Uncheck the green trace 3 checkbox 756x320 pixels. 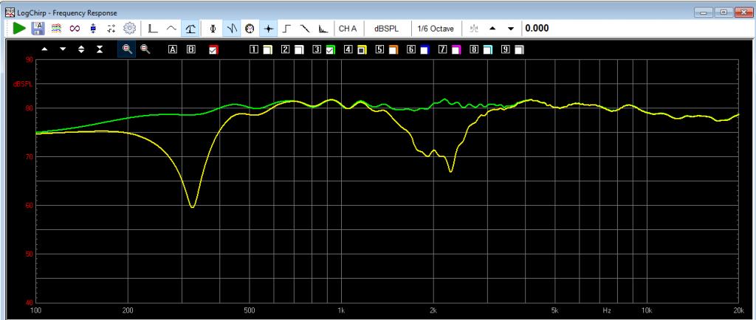(x=331, y=49)
